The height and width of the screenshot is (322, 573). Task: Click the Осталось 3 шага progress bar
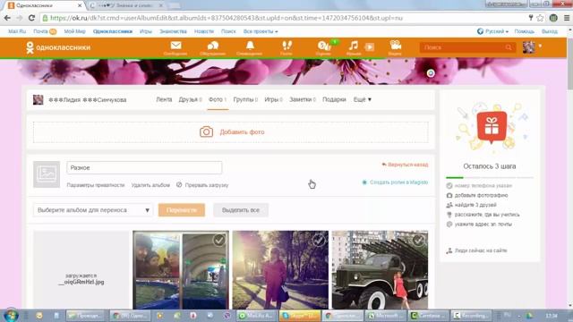[490, 177]
